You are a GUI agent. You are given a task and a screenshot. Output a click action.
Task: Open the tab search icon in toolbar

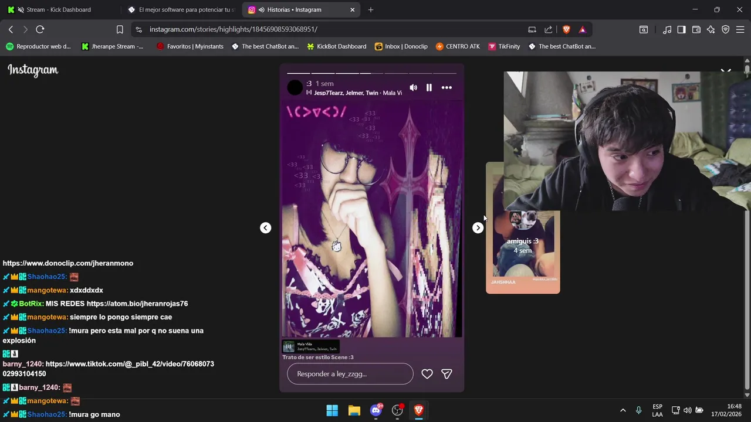tap(644, 29)
